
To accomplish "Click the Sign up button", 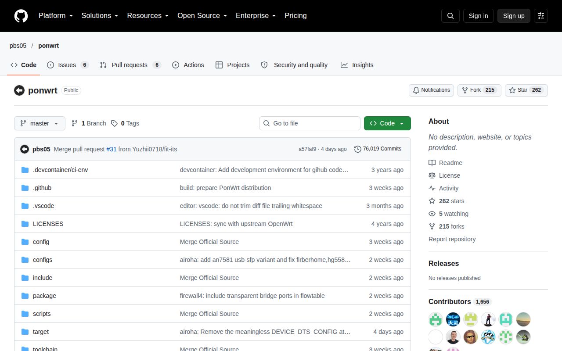I will (514, 16).
